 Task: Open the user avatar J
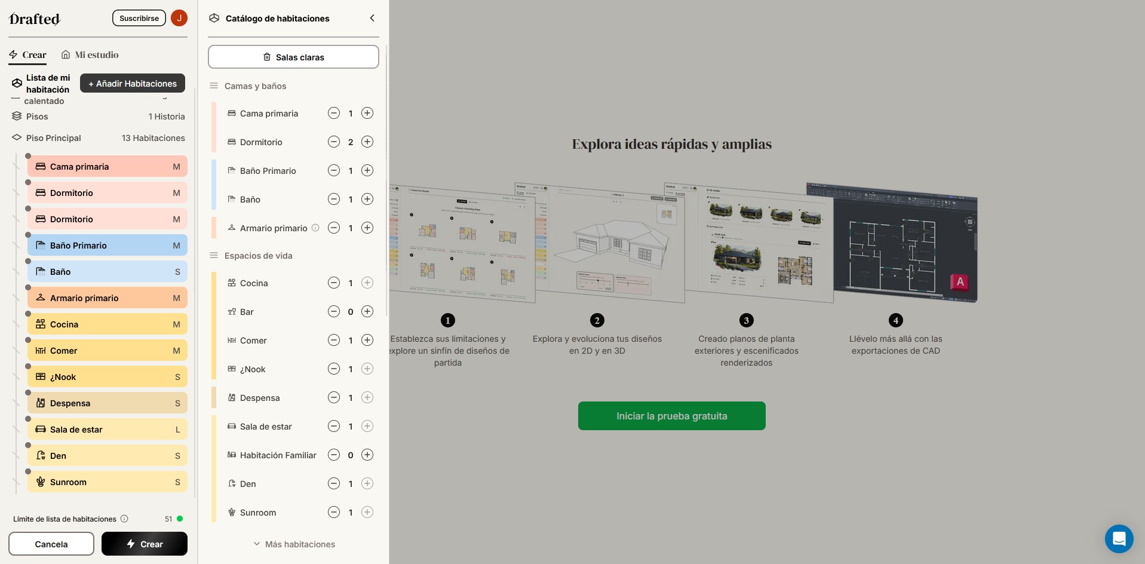(179, 18)
